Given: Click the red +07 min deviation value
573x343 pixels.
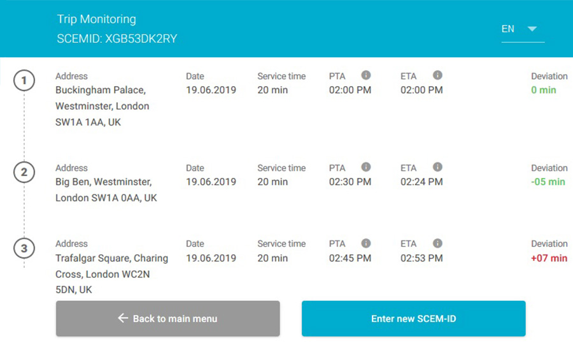Looking at the screenshot, I should click(x=549, y=258).
